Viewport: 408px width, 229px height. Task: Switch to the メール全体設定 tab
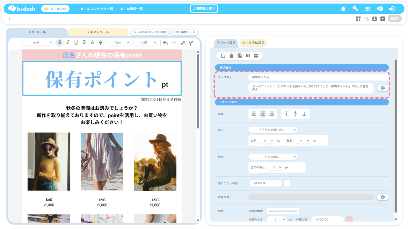click(253, 43)
